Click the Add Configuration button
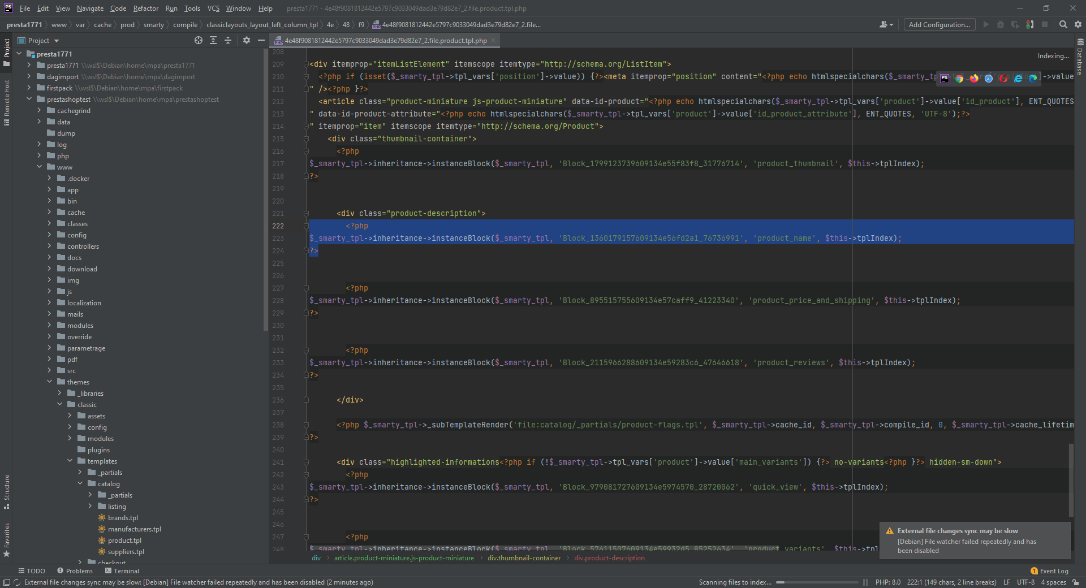The height and width of the screenshot is (588, 1086). pyautogui.click(x=939, y=24)
